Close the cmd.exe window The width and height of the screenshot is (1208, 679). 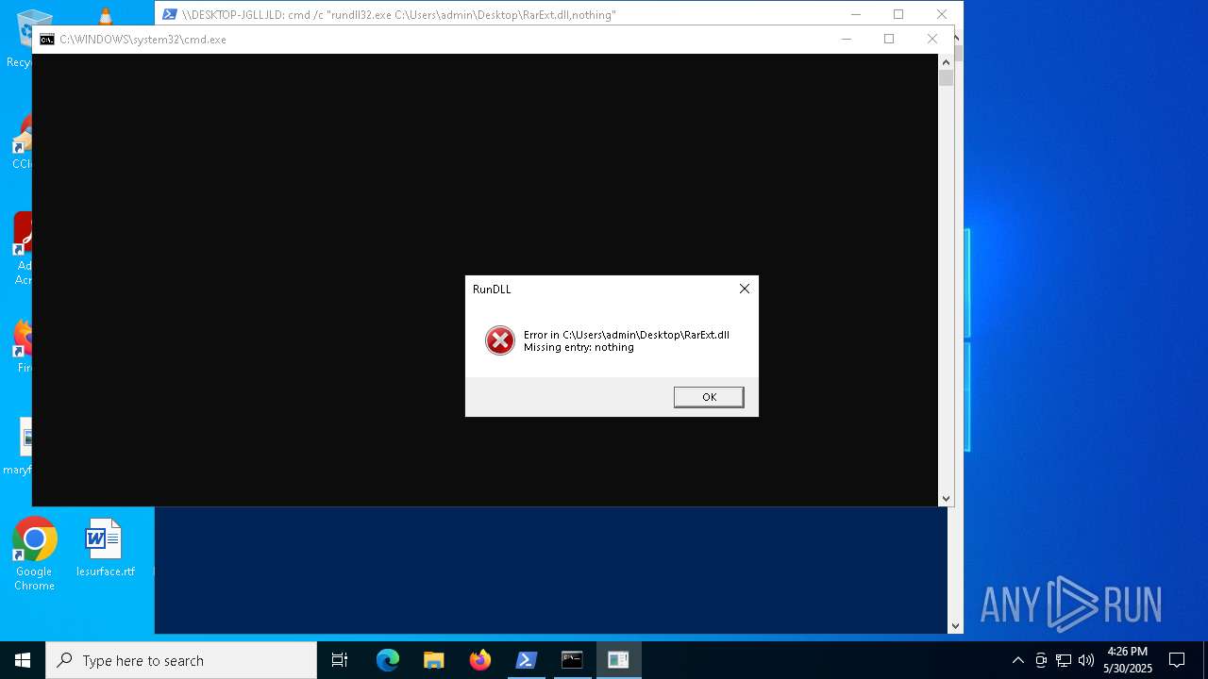[932, 39]
